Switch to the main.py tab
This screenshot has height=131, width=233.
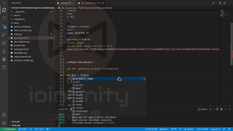pyautogui.click(x=64, y=3)
